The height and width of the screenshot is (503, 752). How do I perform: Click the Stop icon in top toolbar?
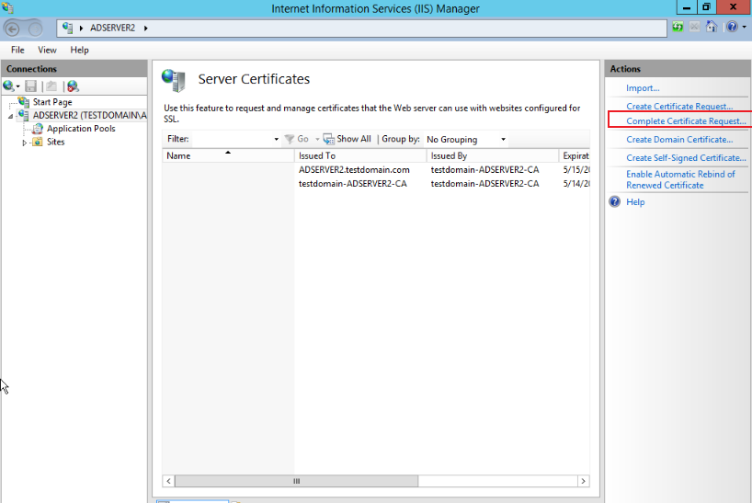click(x=694, y=27)
